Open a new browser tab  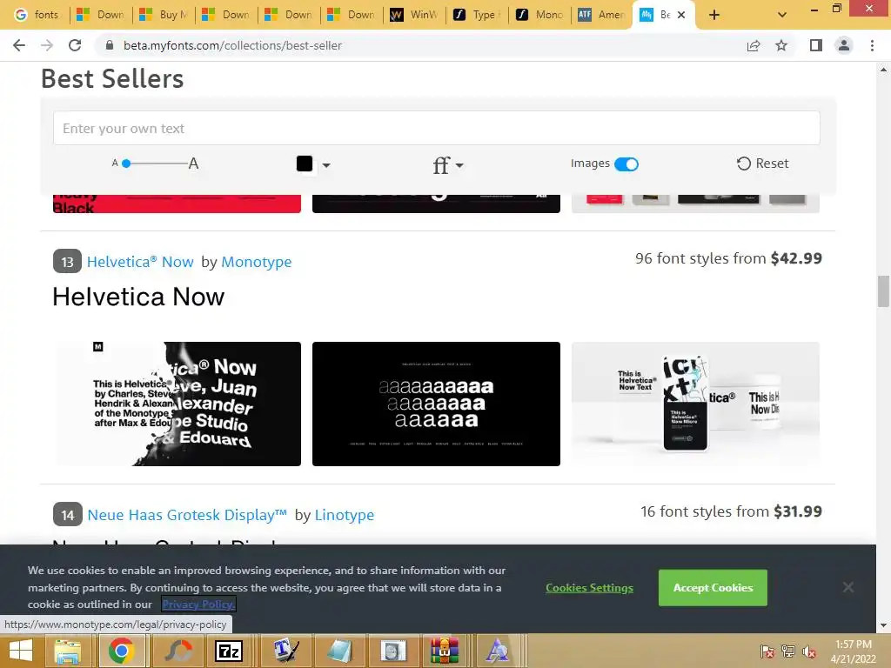714,15
